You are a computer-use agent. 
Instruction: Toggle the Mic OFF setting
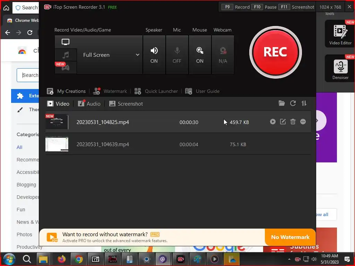177,55
